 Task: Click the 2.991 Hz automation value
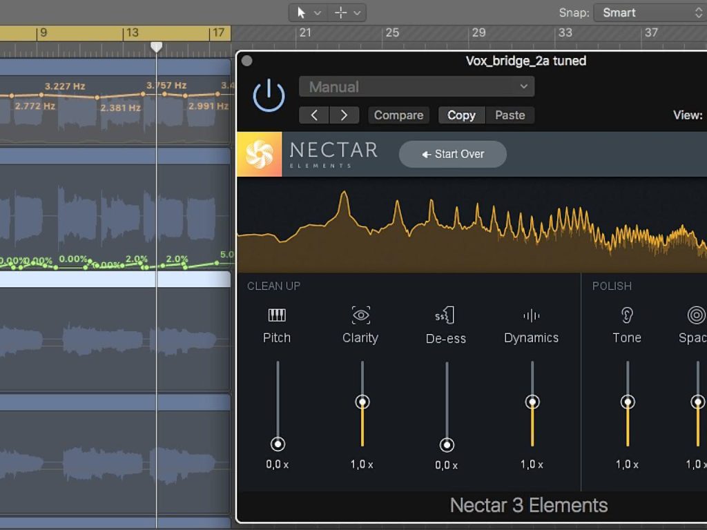[x=209, y=106]
